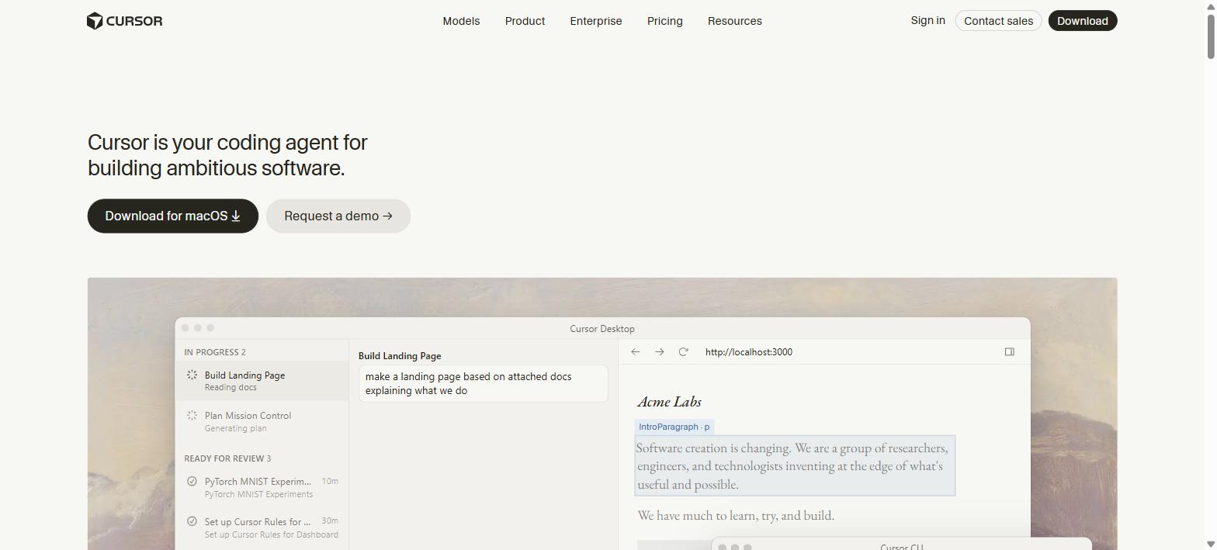This screenshot has height=550, width=1217.
Task: Select the Build Landing Page task
Action: 262,381
